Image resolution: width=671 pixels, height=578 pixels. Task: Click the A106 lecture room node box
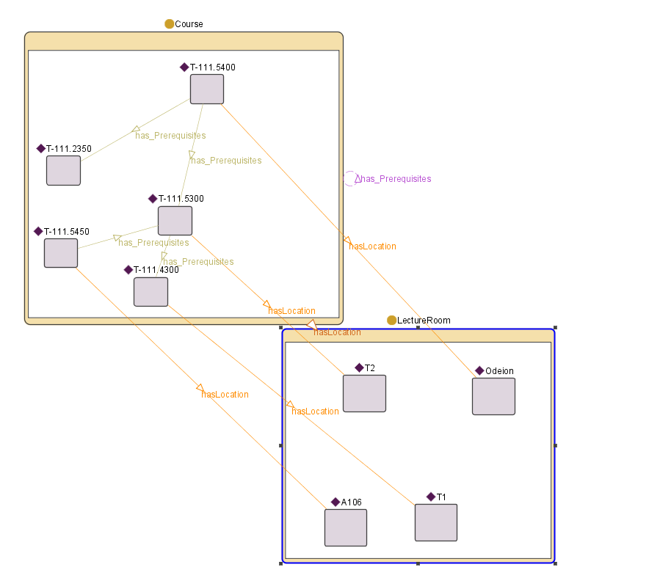pyautogui.click(x=345, y=528)
